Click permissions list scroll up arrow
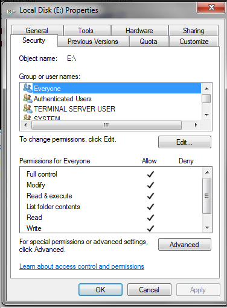 (207, 172)
